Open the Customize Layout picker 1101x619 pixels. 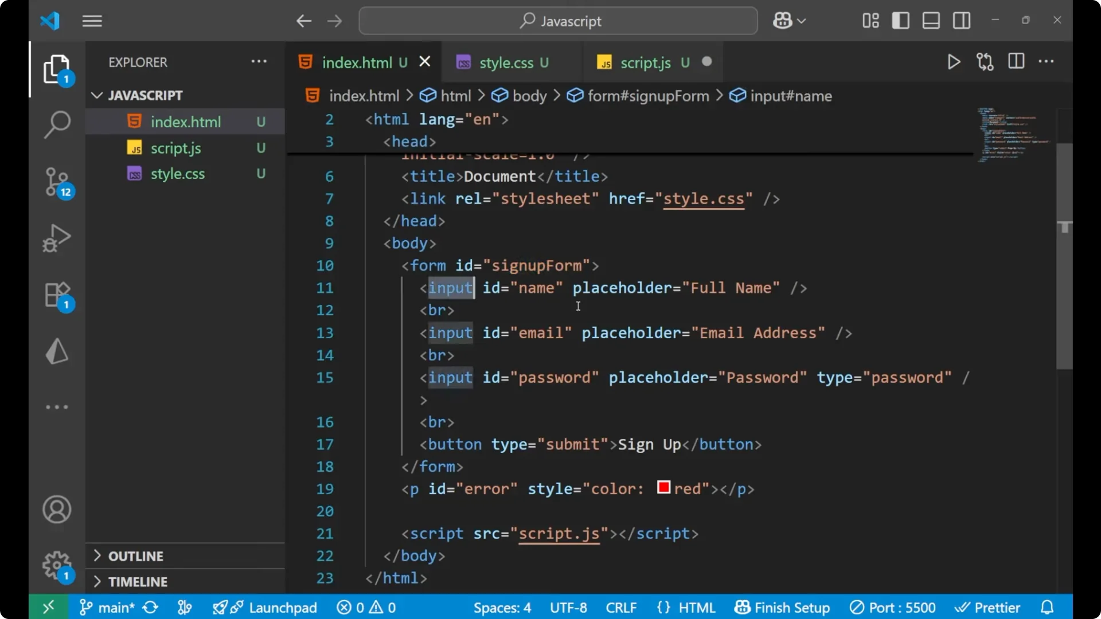coord(869,21)
